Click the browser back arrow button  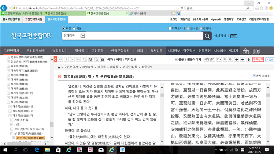tap(4, 8)
